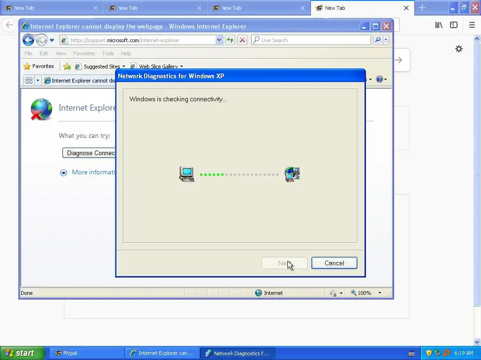This screenshot has height=360, width=481.
Task: Open the Tools menu in Internet Explorer
Action: coord(108,53)
